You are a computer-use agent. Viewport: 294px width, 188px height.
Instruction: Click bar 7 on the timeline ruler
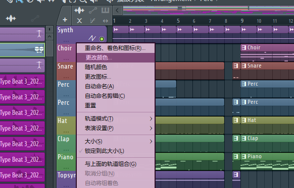click(210, 21)
